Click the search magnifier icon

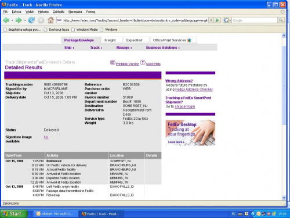click(281, 20)
